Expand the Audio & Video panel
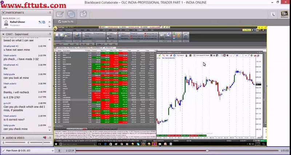 click(3, 138)
